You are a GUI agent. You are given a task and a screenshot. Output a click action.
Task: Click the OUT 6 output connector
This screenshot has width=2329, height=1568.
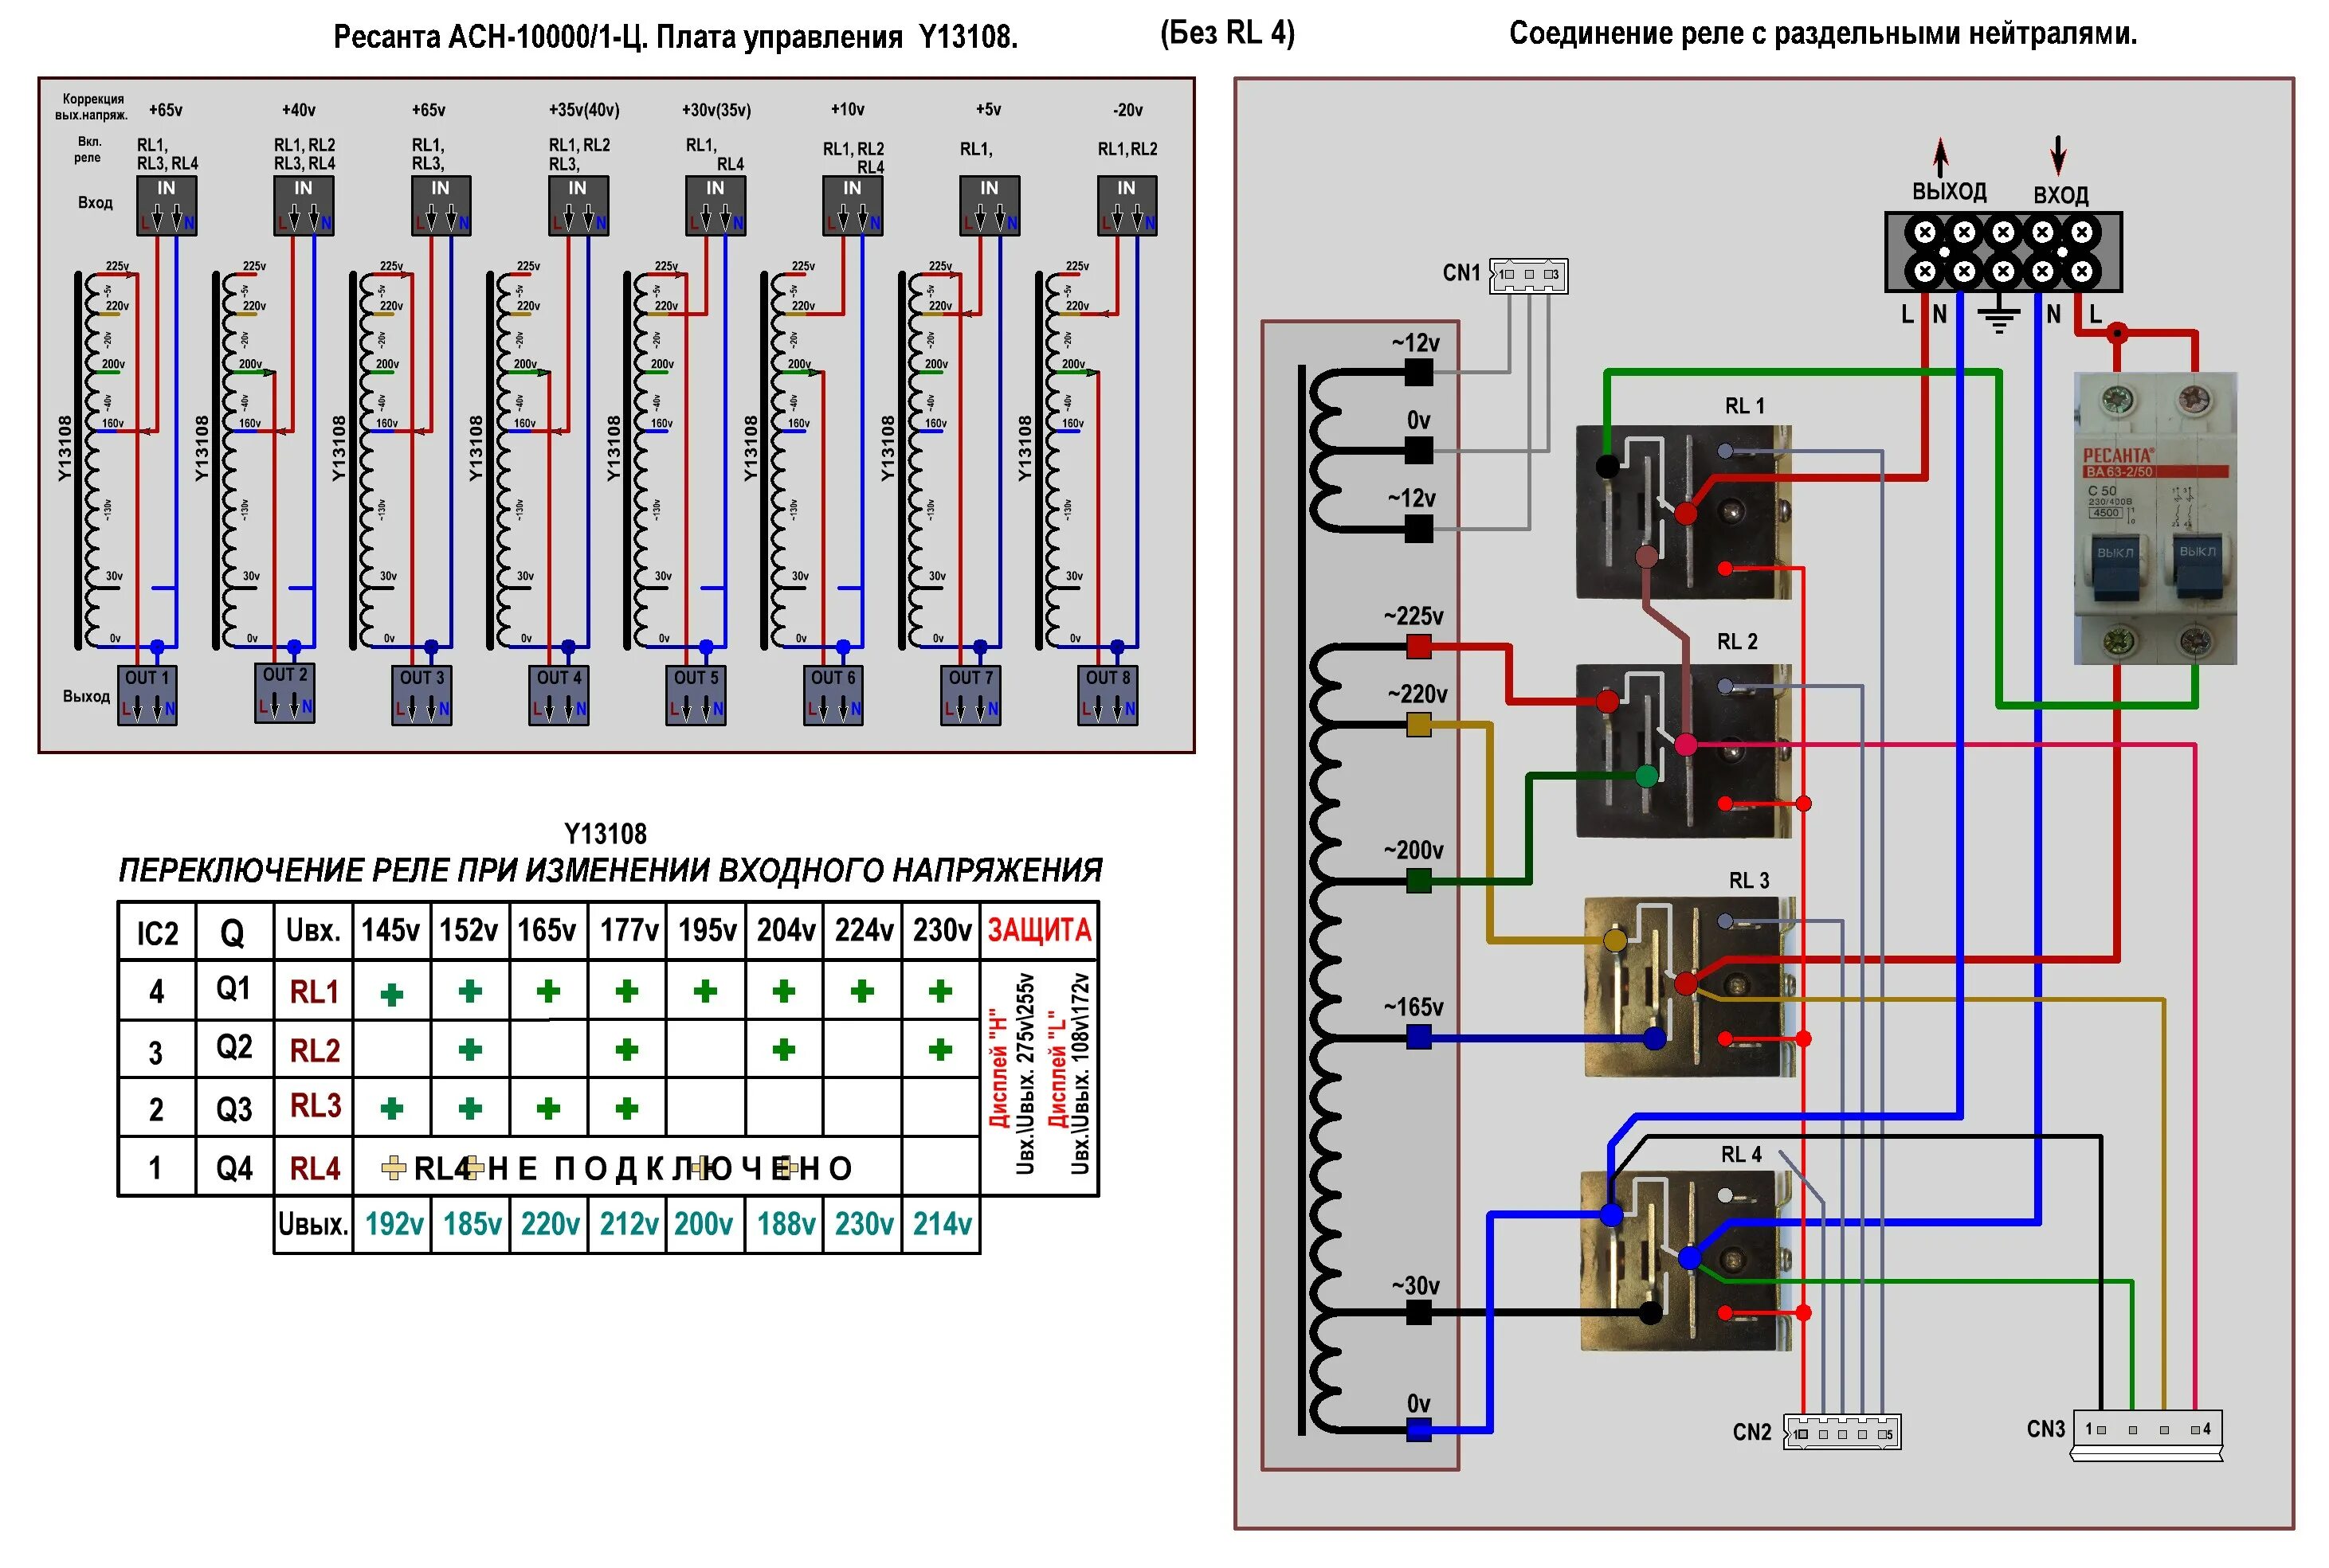[x=833, y=695]
